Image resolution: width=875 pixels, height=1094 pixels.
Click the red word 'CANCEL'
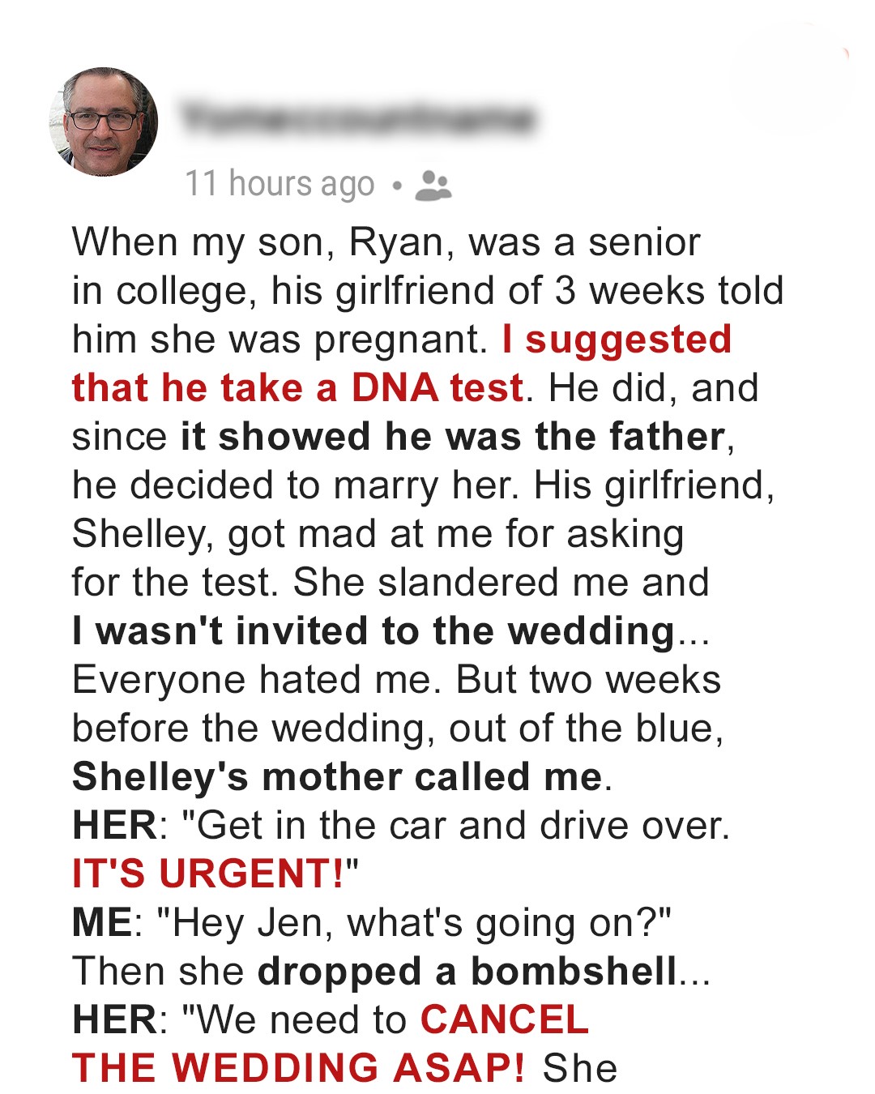[504, 1020]
